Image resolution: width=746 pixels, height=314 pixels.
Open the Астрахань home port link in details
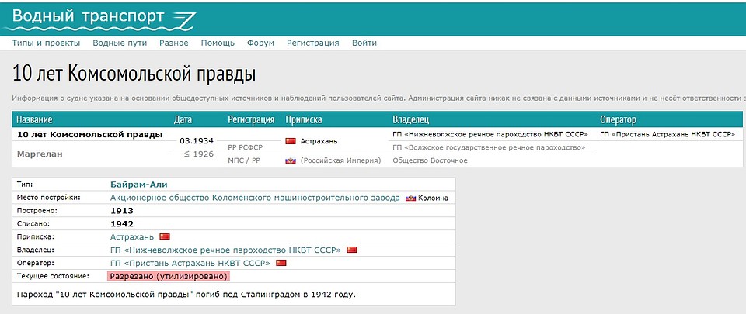pyautogui.click(x=132, y=236)
